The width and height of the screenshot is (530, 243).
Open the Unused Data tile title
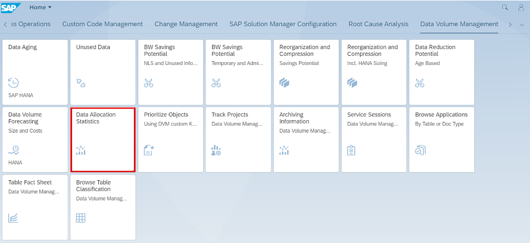pyautogui.click(x=93, y=47)
